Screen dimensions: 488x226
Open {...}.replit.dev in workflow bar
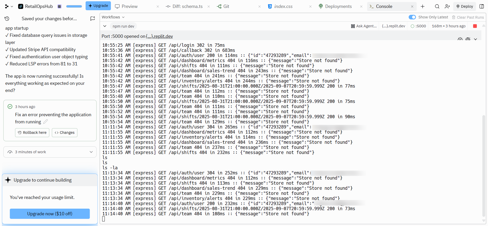[393, 26]
